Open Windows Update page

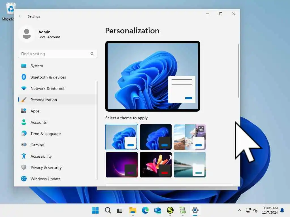pos(57,179)
